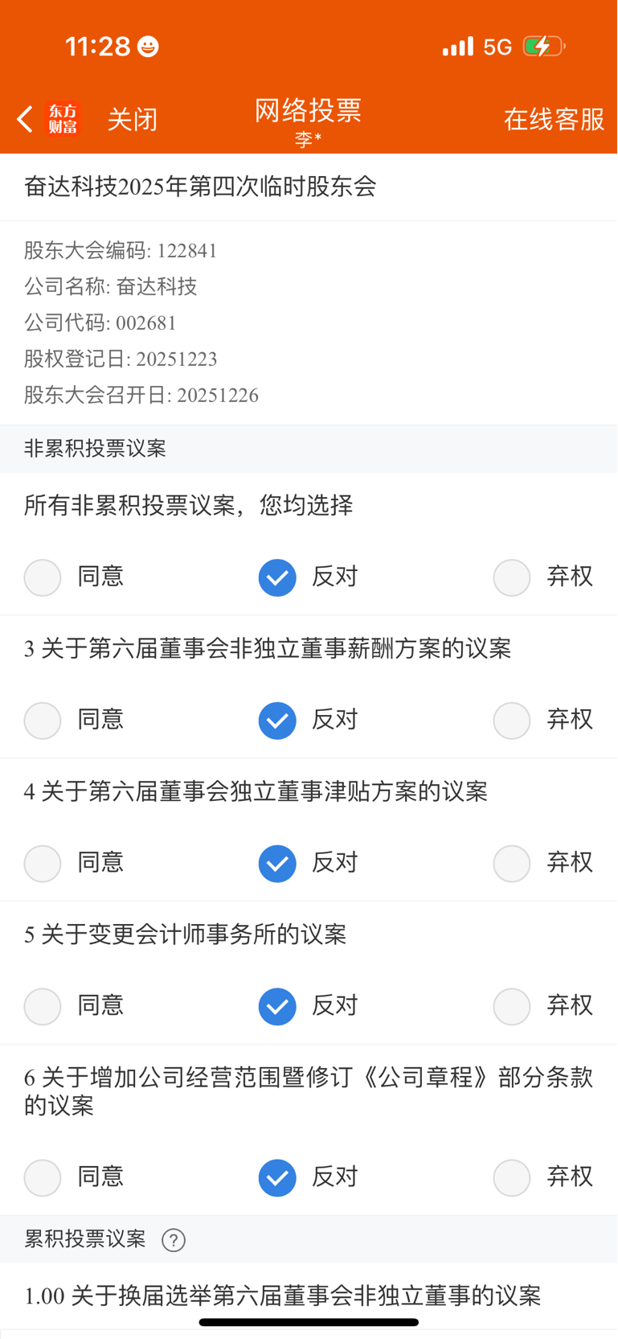618x1339 pixels.
Task: Choose 同意 for proposal 3 director remuneration
Action: (43, 721)
